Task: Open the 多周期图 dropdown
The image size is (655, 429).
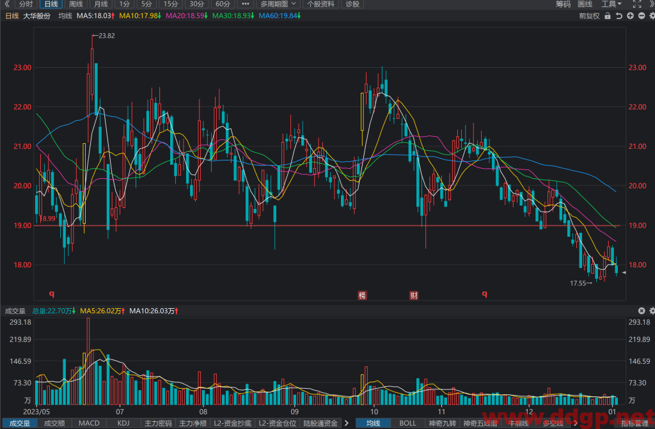Action: point(278,4)
